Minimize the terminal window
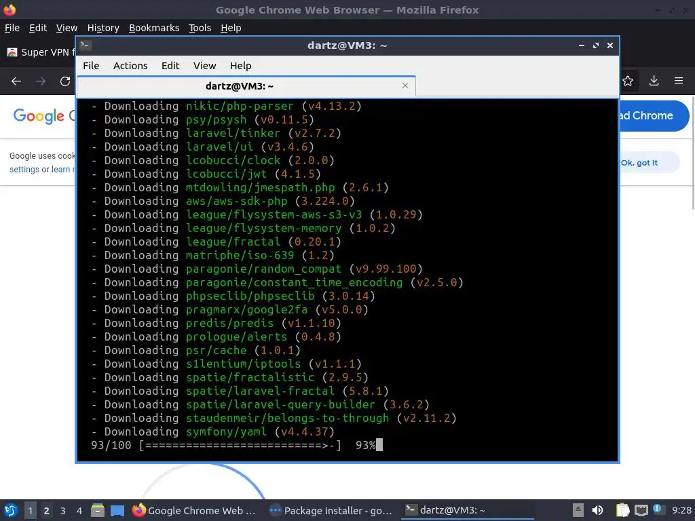Viewport: 695px width, 521px height. coord(582,45)
